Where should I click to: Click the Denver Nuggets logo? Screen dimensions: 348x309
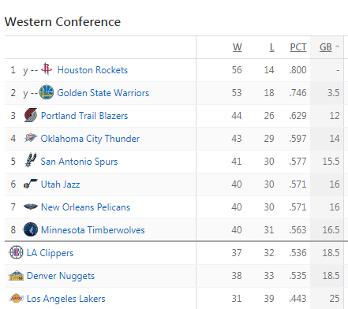pyautogui.click(x=16, y=275)
